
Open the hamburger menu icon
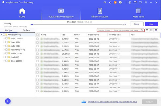coord(146,2)
